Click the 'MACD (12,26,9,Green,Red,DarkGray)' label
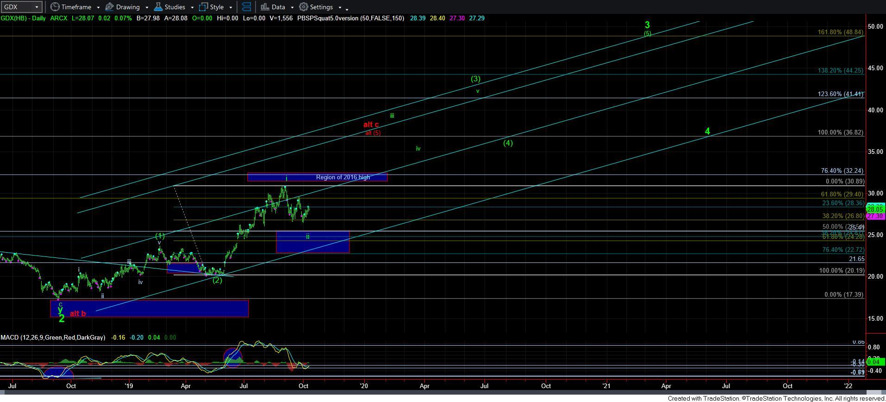Viewport: 886px width, 402px height. pos(53,338)
